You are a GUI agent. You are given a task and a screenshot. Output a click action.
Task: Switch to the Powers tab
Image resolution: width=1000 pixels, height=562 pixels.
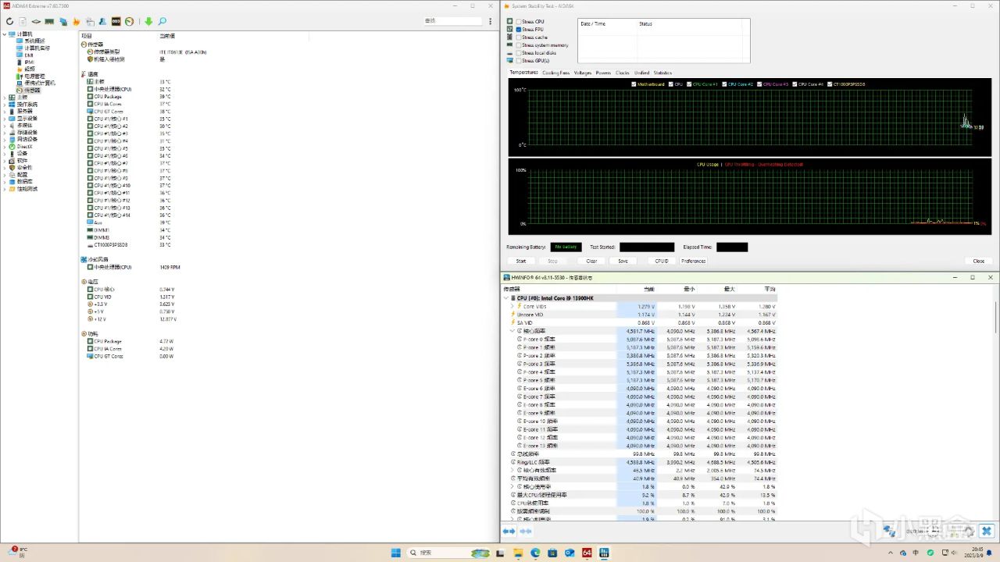tap(603, 73)
